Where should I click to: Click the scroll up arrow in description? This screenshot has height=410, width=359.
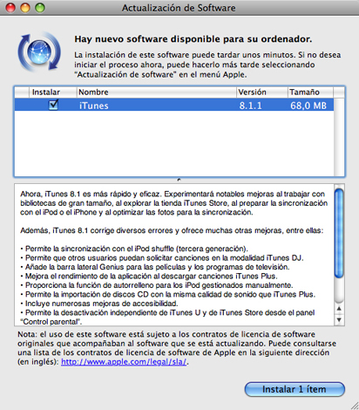(339, 309)
